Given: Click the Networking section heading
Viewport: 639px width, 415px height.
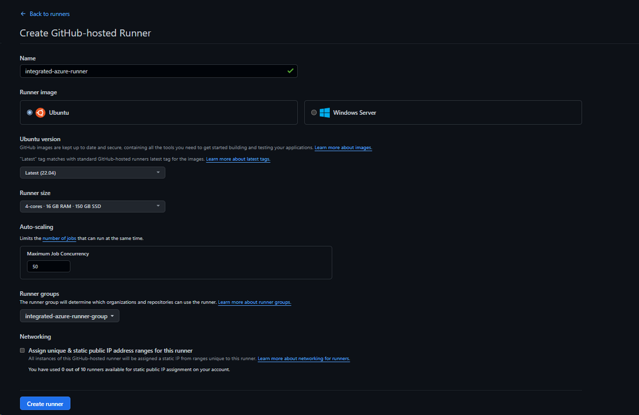Looking at the screenshot, I should point(36,337).
